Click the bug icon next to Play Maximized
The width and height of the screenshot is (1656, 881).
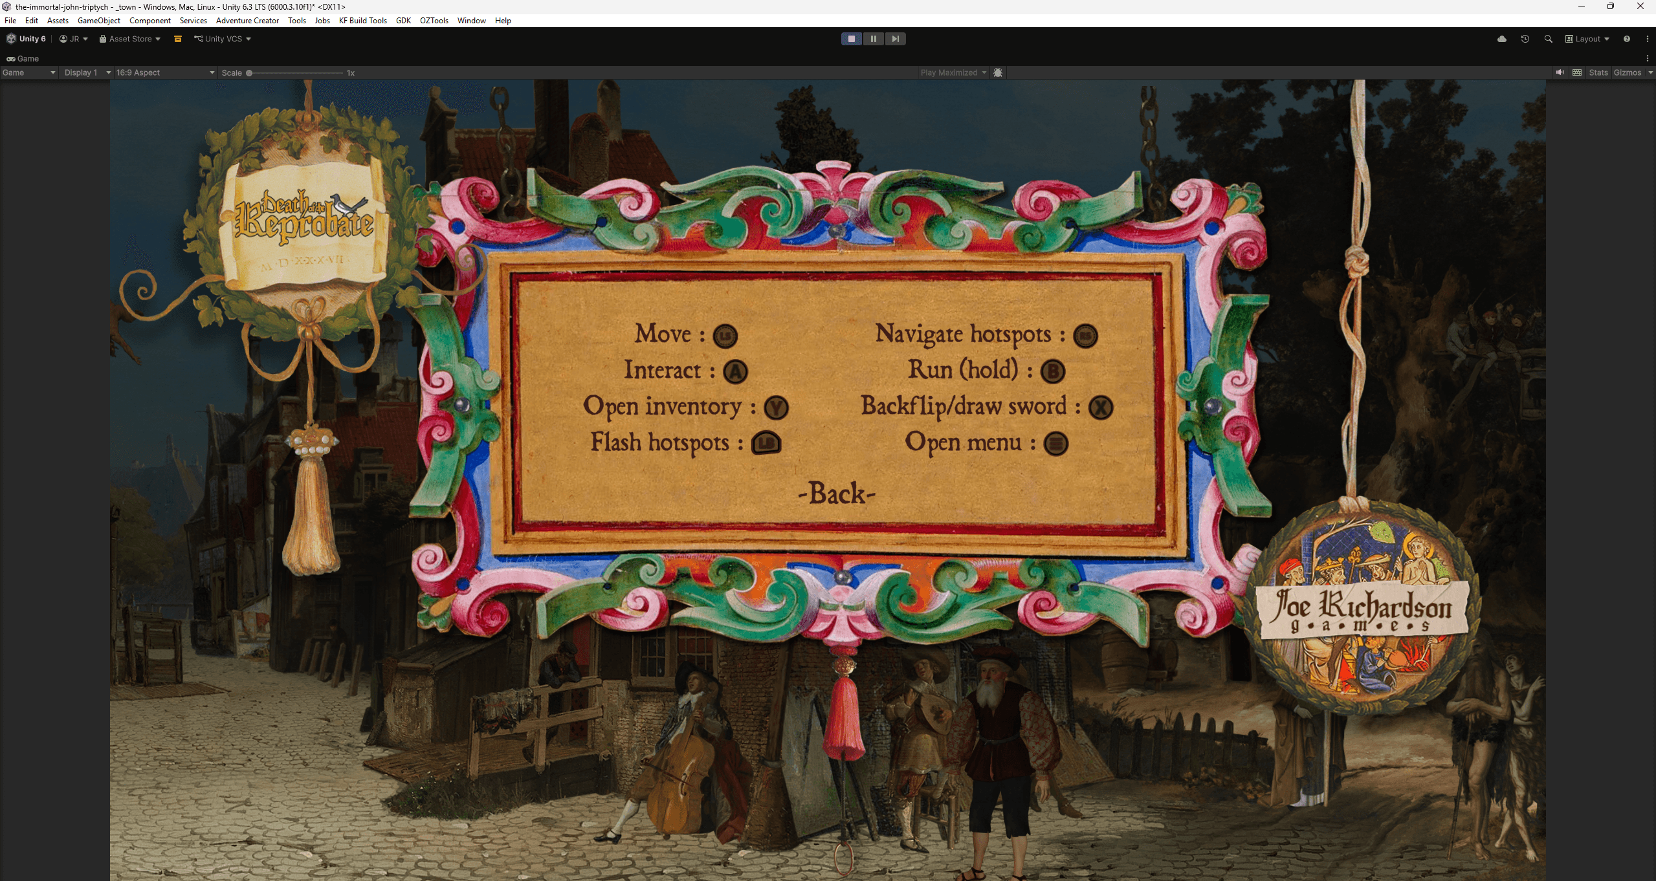click(998, 72)
